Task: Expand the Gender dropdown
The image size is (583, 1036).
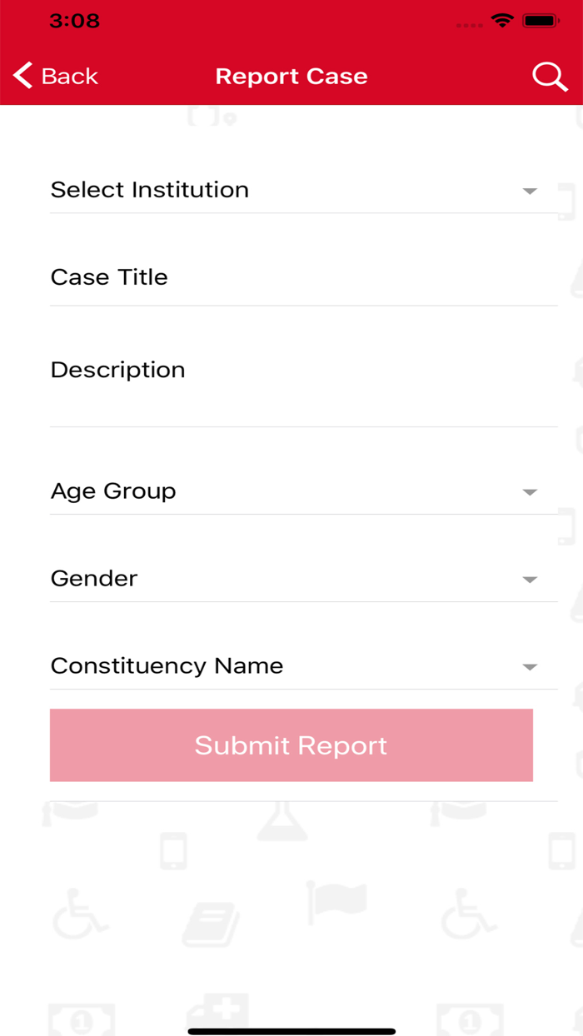Action: (x=530, y=579)
